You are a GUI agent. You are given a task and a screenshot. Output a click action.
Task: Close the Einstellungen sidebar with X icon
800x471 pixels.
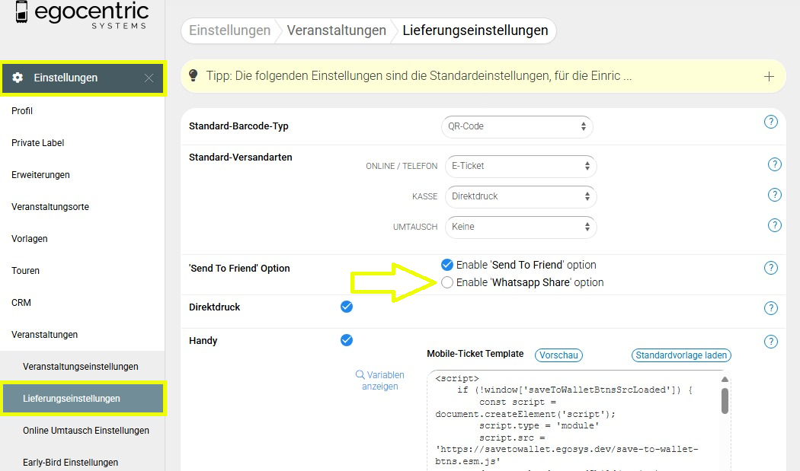pyautogui.click(x=149, y=78)
